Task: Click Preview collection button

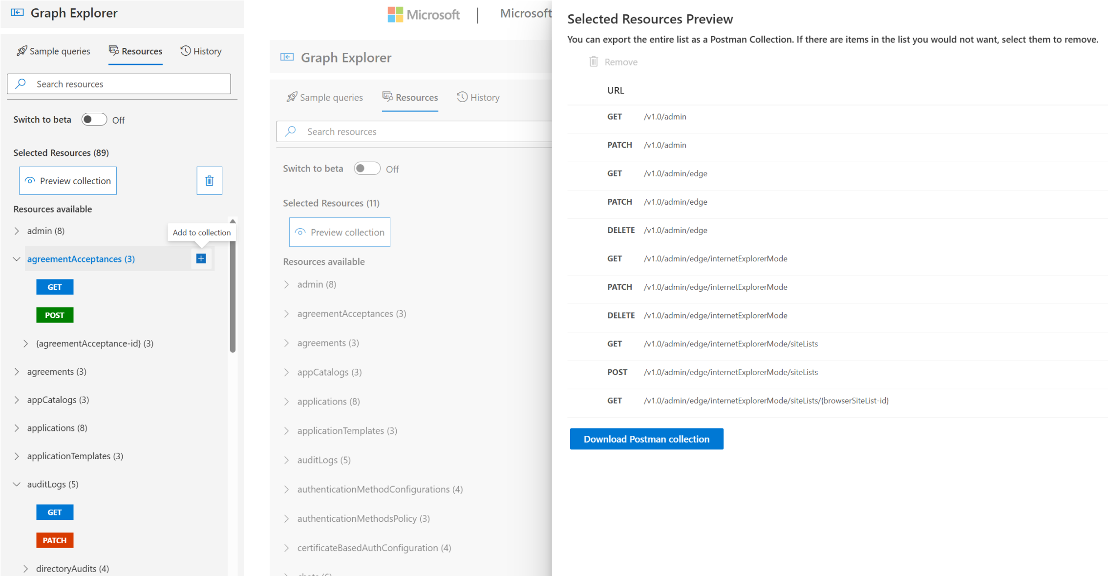Action: pyautogui.click(x=67, y=180)
